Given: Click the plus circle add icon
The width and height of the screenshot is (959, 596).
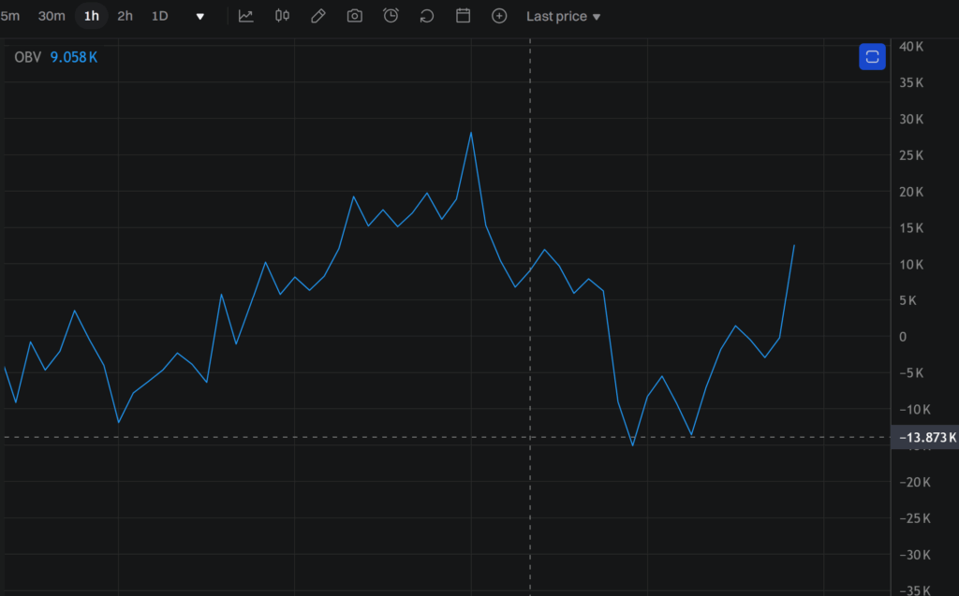Looking at the screenshot, I should 499,16.
